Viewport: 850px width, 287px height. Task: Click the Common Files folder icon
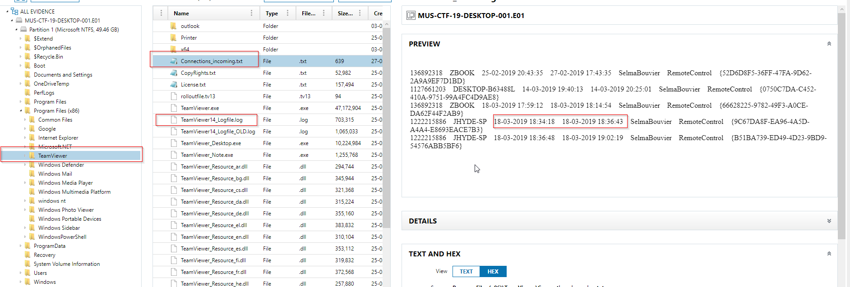(32, 119)
